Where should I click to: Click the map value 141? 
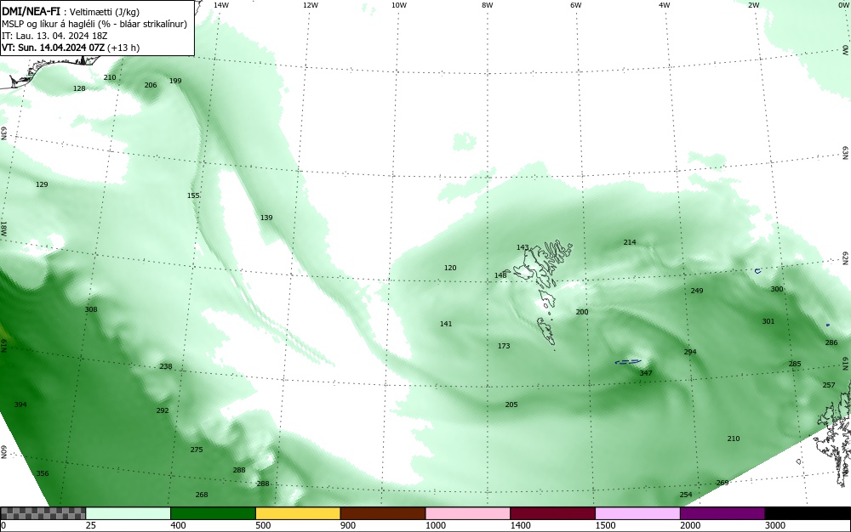[446, 324]
